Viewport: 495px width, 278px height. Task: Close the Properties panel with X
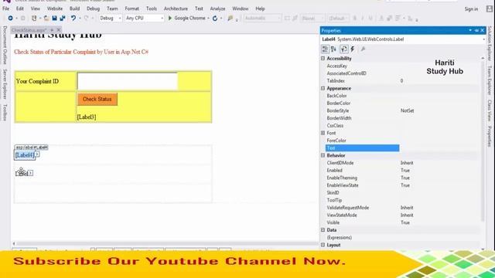click(x=483, y=30)
